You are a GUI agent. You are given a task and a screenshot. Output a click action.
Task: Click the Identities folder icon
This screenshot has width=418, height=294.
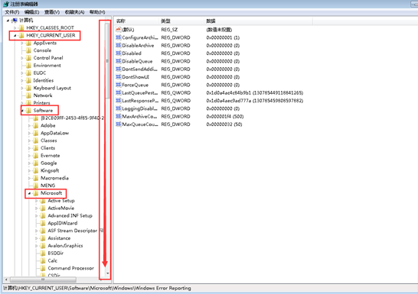tap(29, 80)
